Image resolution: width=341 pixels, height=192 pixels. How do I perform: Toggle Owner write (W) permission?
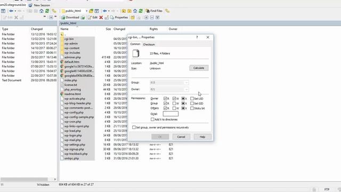[174, 99]
